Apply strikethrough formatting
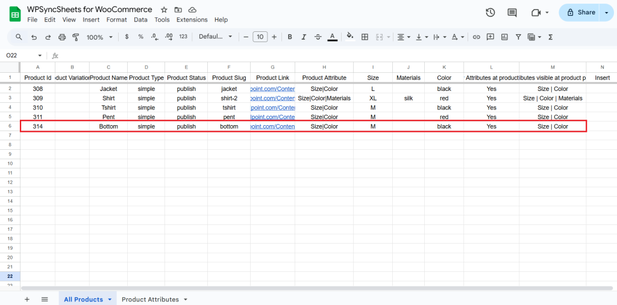This screenshot has width=617, height=305. [318, 37]
